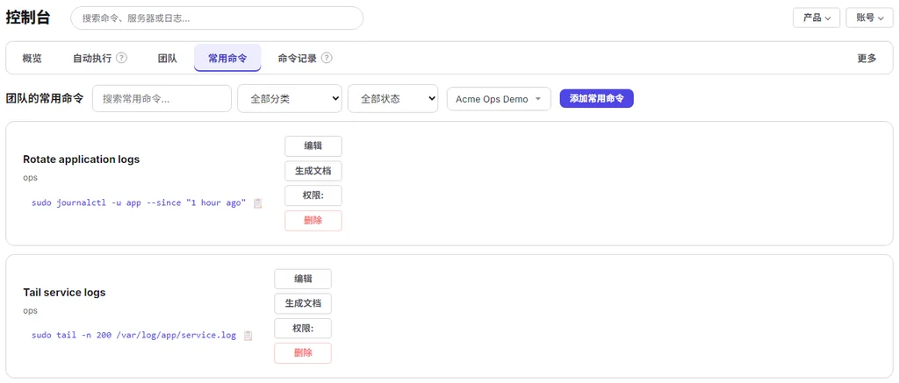The image size is (899, 383).
Task: Switch to the 自动执行 tab
Action: point(92,58)
